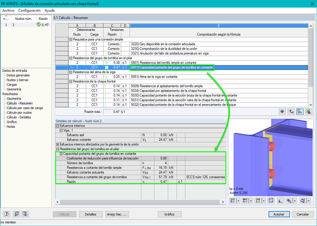Click the show dimensions icon in graphic toolbar
The width and height of the screenshot is (317, 226).
tap(280, 201)
